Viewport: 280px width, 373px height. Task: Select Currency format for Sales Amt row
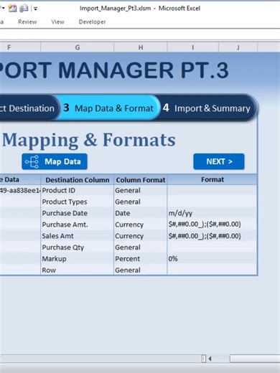141,236
